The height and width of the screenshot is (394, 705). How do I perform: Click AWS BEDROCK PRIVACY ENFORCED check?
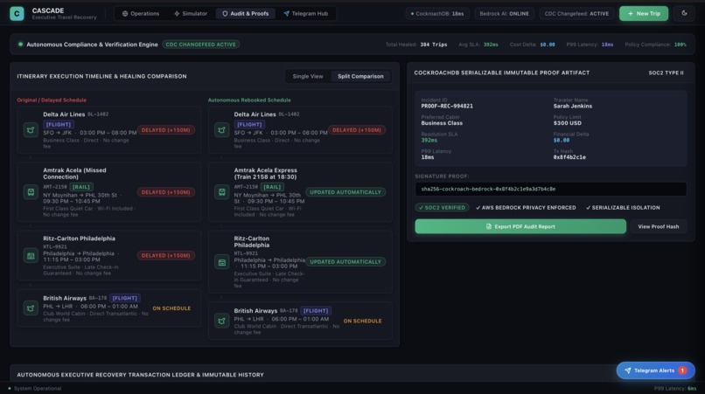(x=526, y=208)
